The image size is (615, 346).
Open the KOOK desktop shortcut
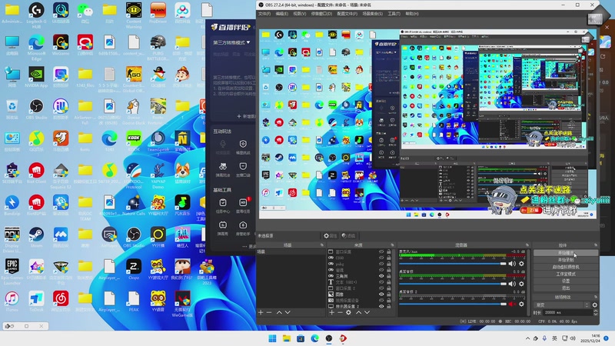click(134, 141)
